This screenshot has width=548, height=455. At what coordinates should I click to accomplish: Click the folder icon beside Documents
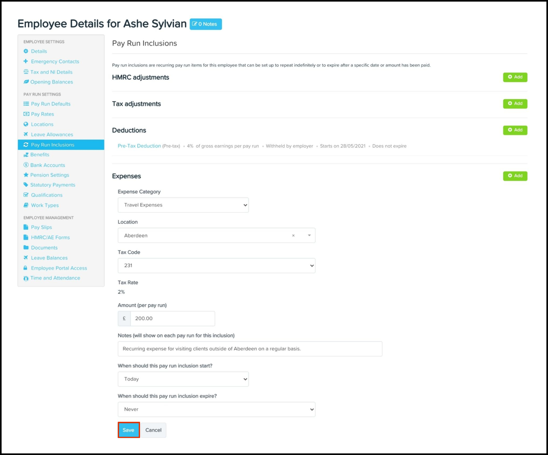tap(26, 247)
